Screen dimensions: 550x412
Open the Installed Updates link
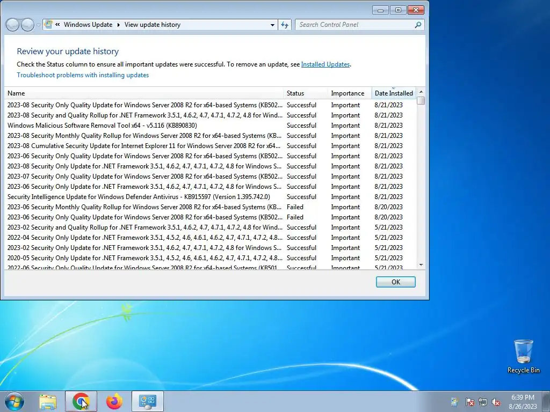coord(325,64)
